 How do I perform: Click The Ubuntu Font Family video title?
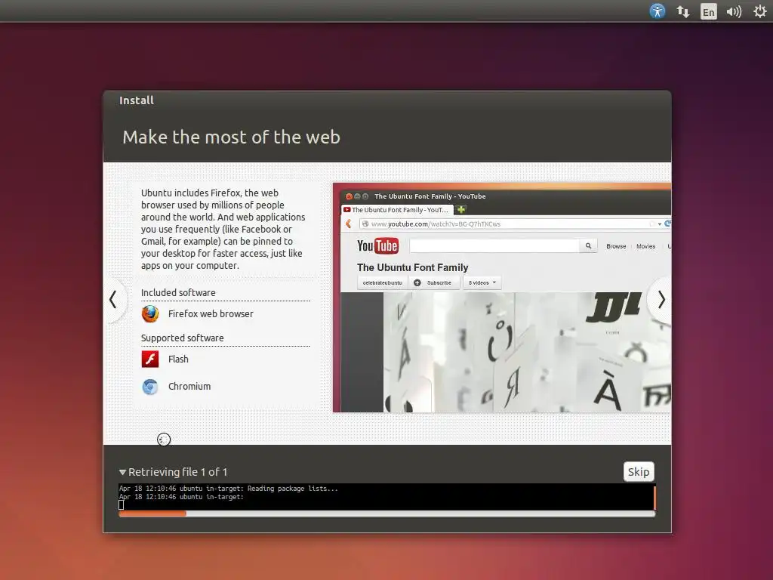tap(413, 267)
